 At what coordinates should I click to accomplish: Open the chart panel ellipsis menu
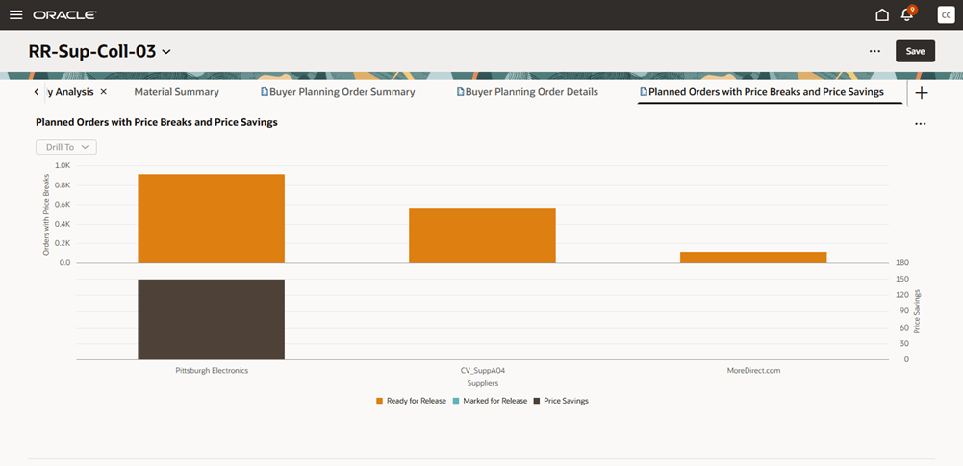pos(920,123)
